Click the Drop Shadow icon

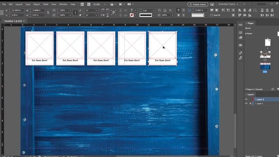[x=165, y=10]
